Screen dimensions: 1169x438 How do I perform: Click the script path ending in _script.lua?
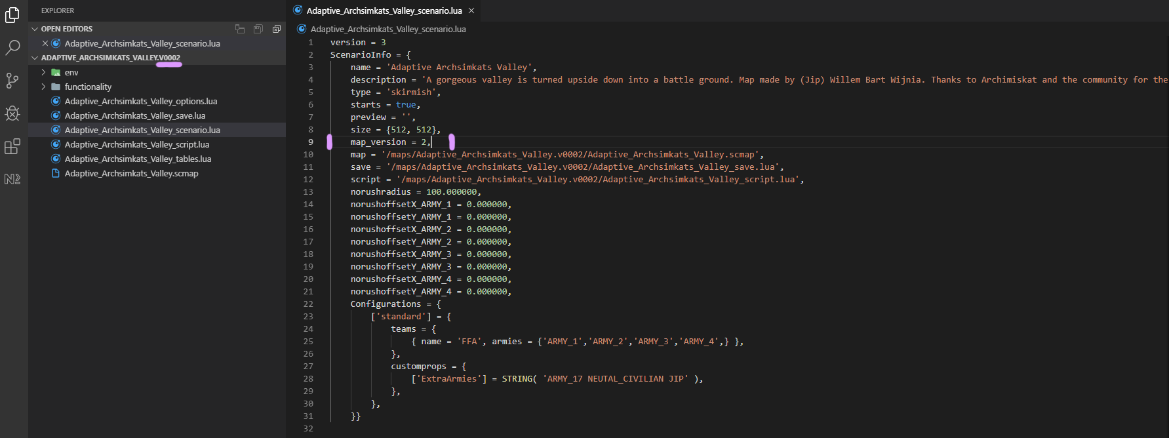[598, 179]
